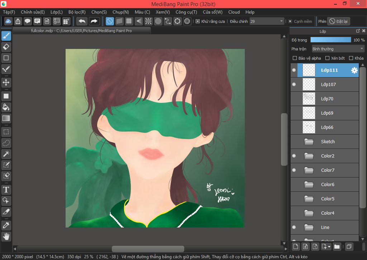Screen dimensions: 367x260
Task: Enable the crisscross grid snap
Action: coord(129,21)
